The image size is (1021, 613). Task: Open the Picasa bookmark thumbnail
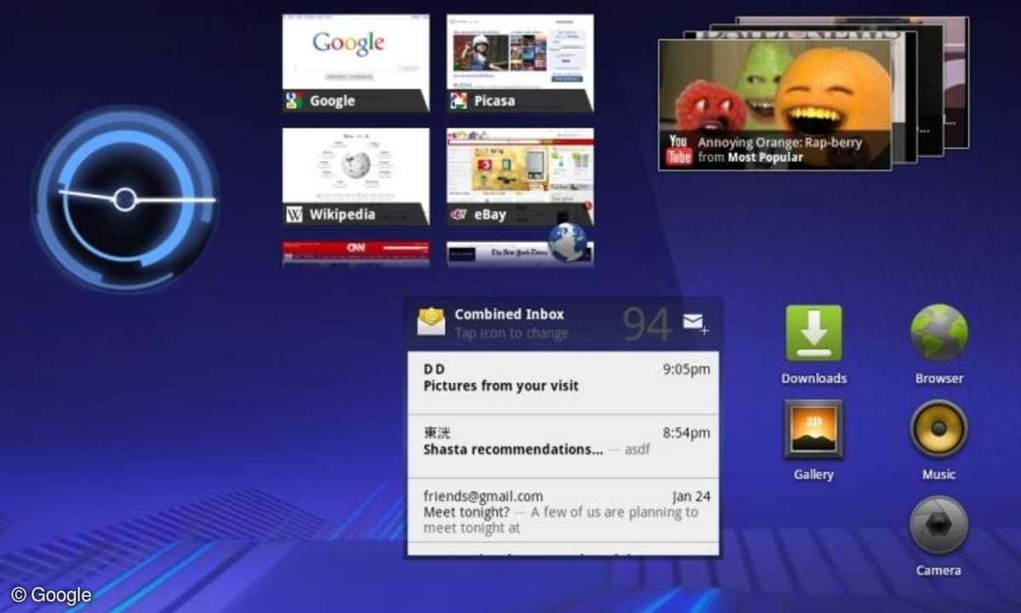pyautogui.click(x=520, y=63)
